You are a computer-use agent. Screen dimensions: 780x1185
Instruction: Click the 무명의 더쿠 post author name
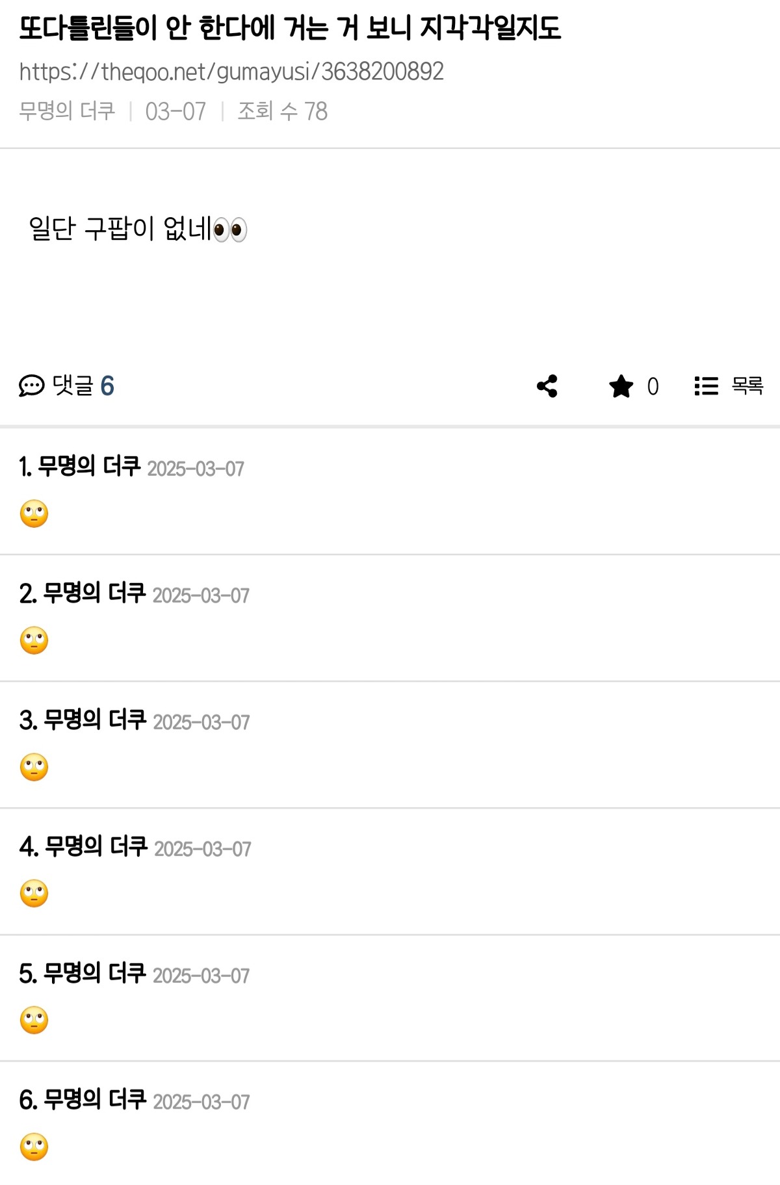click(x=67, y=111)
